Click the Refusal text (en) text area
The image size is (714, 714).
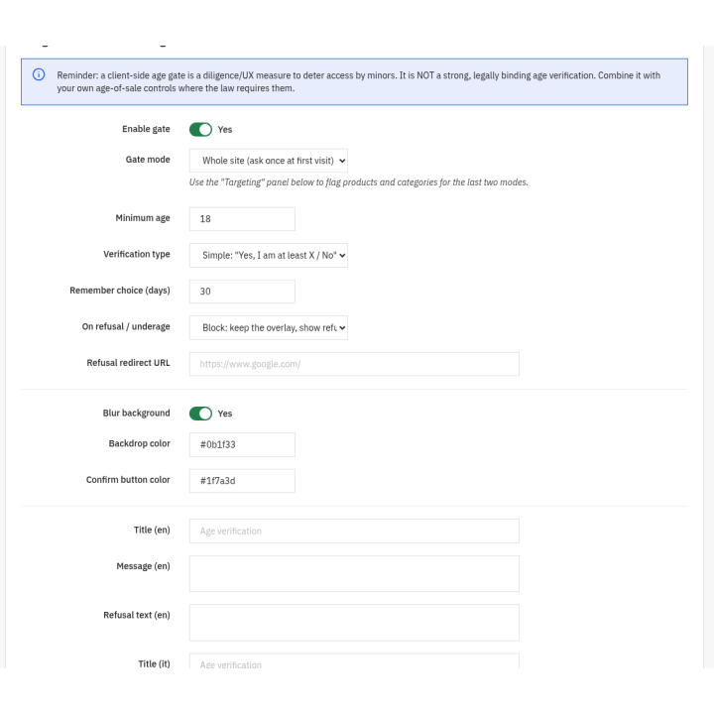click(x=354, y=623)
